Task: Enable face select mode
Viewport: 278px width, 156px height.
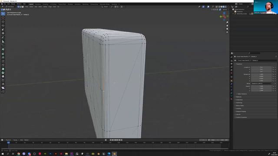Action: (x=23, y=7)
